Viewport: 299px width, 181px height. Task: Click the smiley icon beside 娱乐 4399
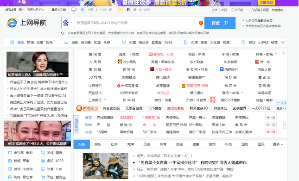(x=43, y=161)
